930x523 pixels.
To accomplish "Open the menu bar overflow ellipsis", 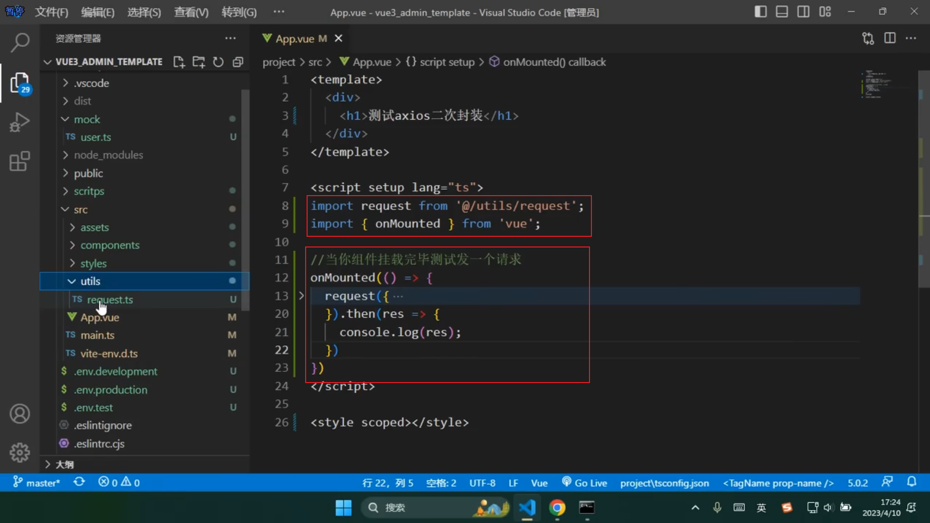I will point(279,12).
